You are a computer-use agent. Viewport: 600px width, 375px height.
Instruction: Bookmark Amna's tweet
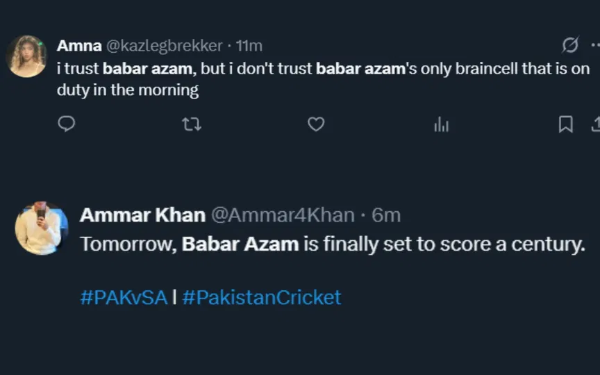pyautogui.click(x=566, y=124)
